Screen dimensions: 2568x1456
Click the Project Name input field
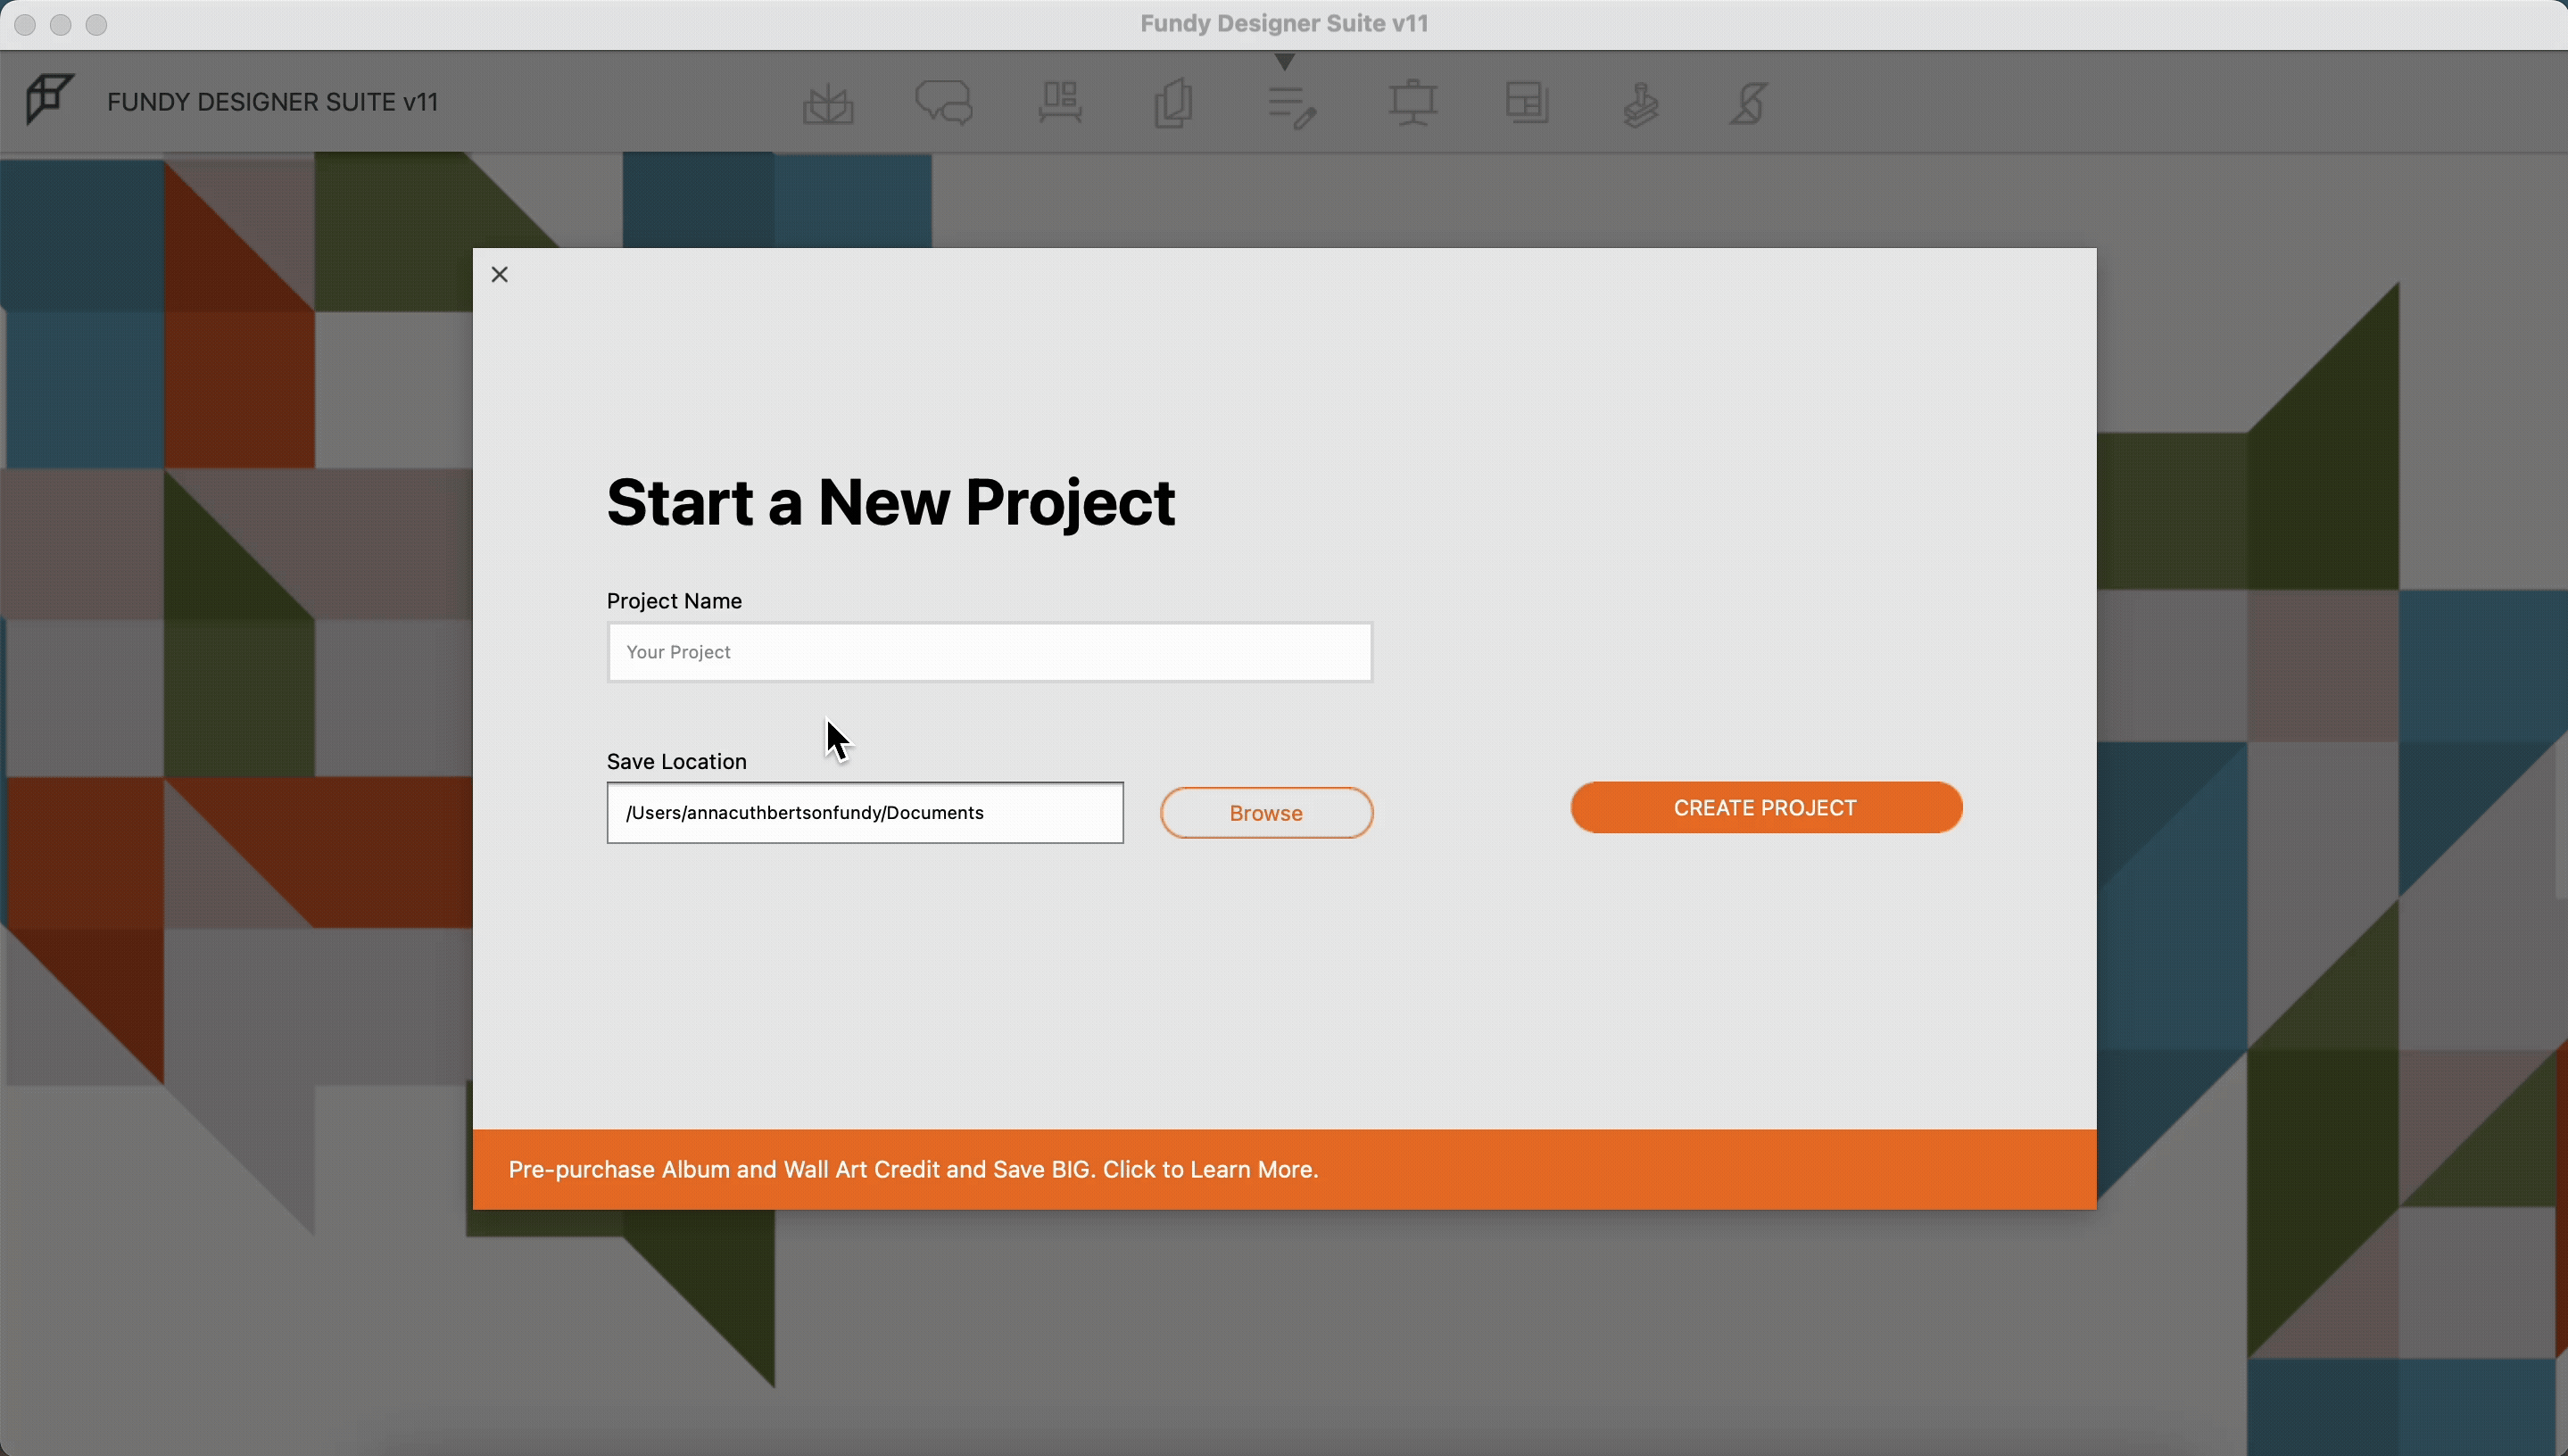(x=990, y=652)
